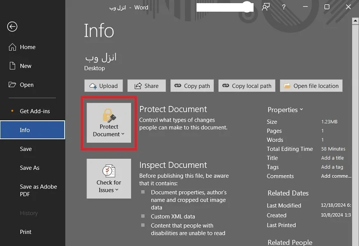Click the scrollbar up arrow
Image resolution: width=359 pixels, height=246 pixels.
click(x=355, y=21)
